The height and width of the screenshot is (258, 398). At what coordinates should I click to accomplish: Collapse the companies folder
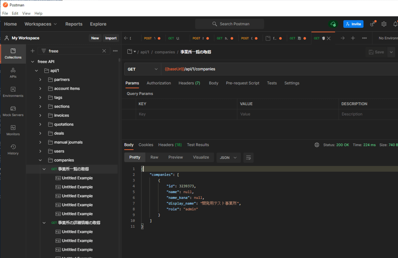pos(40,160)
